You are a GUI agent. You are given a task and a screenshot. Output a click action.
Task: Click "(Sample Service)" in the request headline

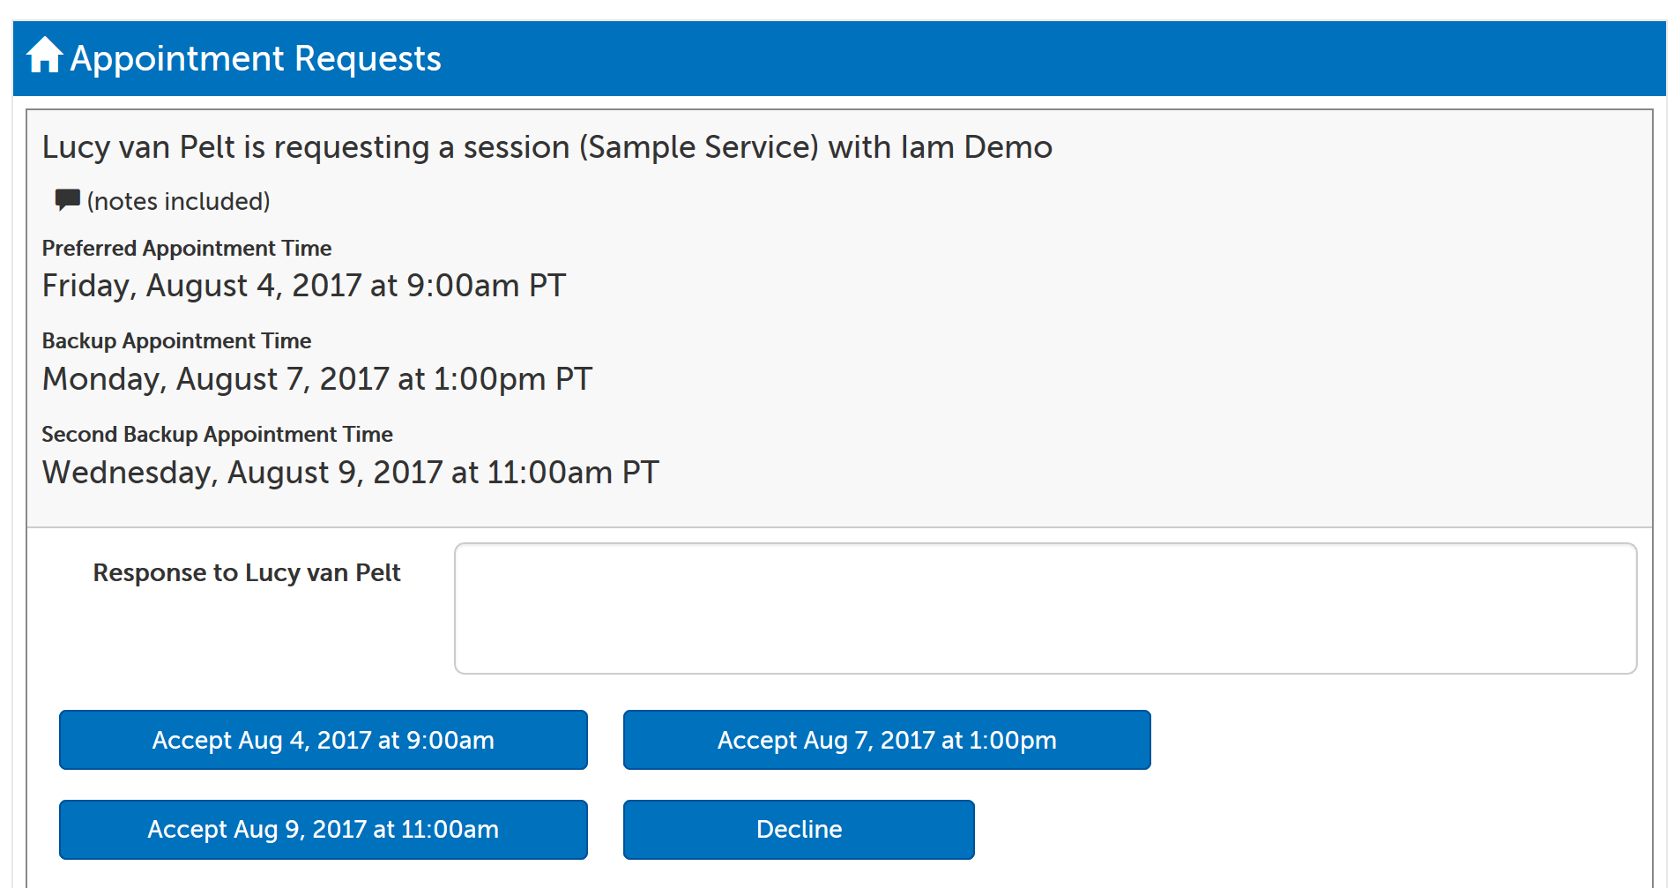click(698, 147)
